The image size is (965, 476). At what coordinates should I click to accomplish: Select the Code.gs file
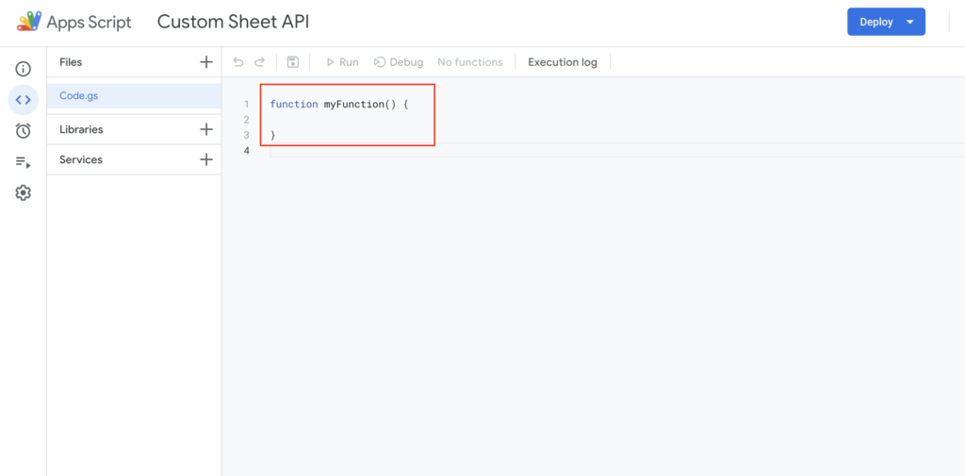click(x=134, y=96)
